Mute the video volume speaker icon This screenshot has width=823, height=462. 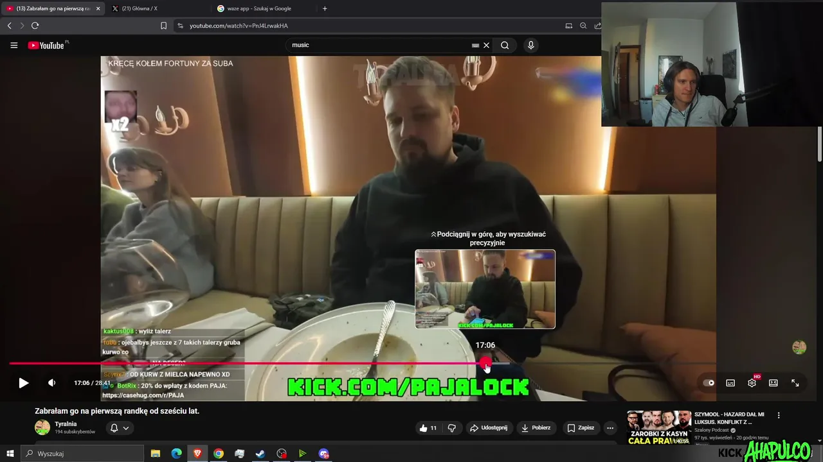52,383
